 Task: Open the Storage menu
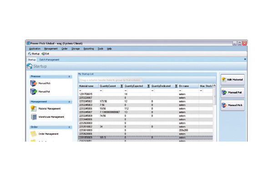[76, 49]
